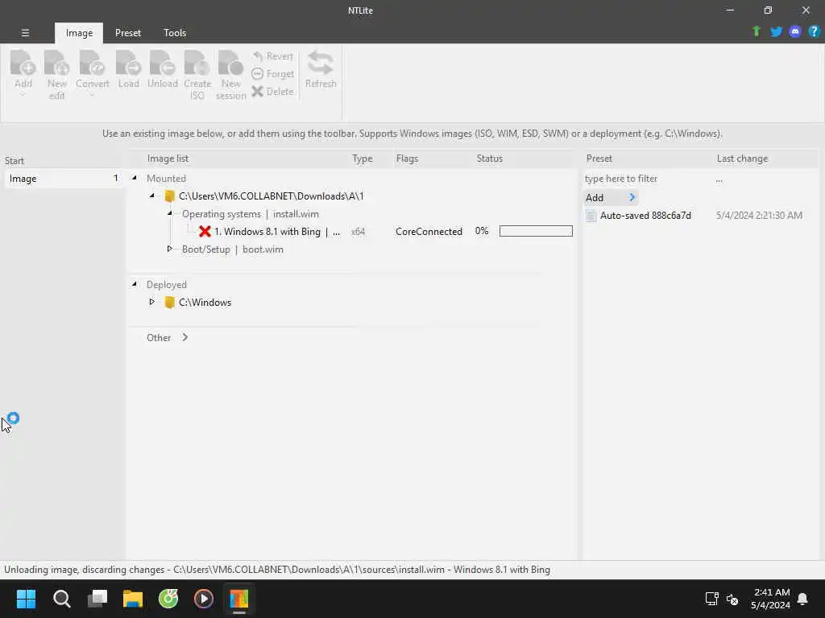Click the unloading status bar message
Screen dimensions: 825x618
(x=277, y=570)
